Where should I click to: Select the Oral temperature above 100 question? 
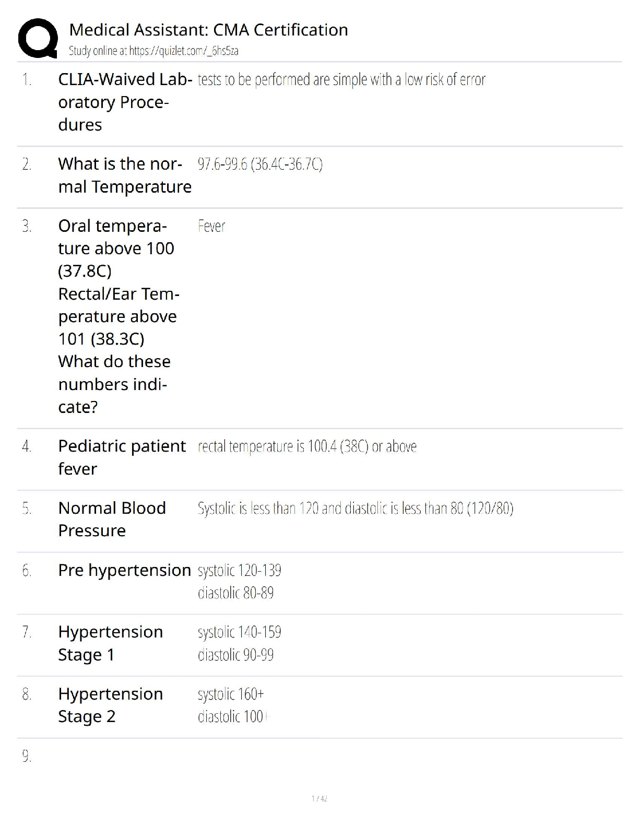pos(119,316)
